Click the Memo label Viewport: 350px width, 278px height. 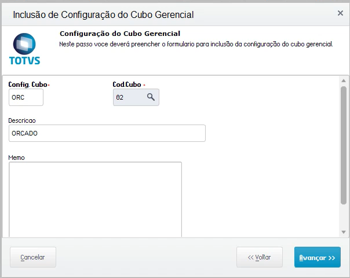pos(16,158)
